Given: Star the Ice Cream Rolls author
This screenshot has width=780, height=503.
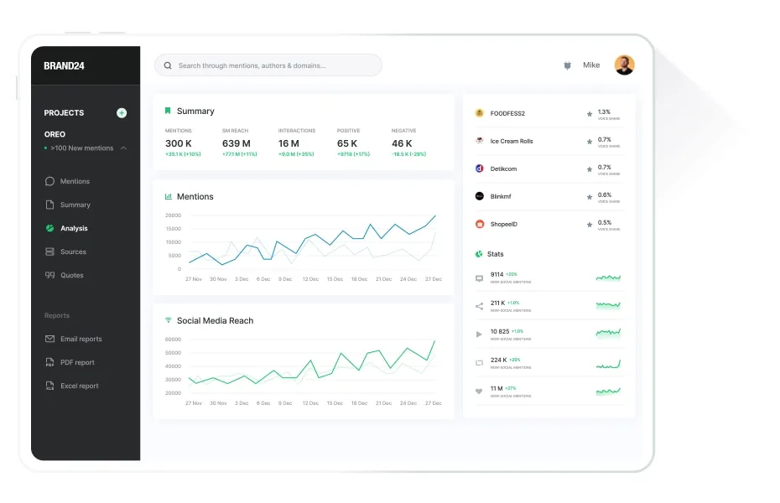Looking at the screenshot, I should coord(590,142).
